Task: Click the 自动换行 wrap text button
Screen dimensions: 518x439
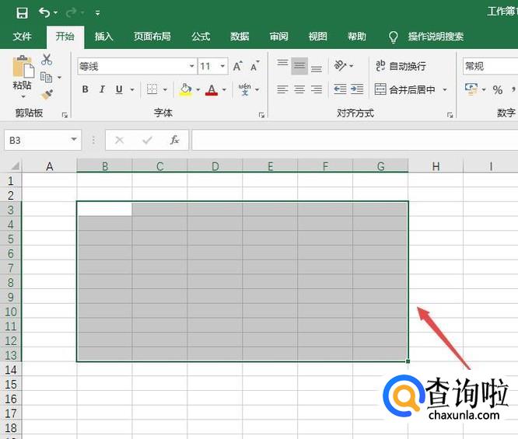Action: (x=401, y=66)
